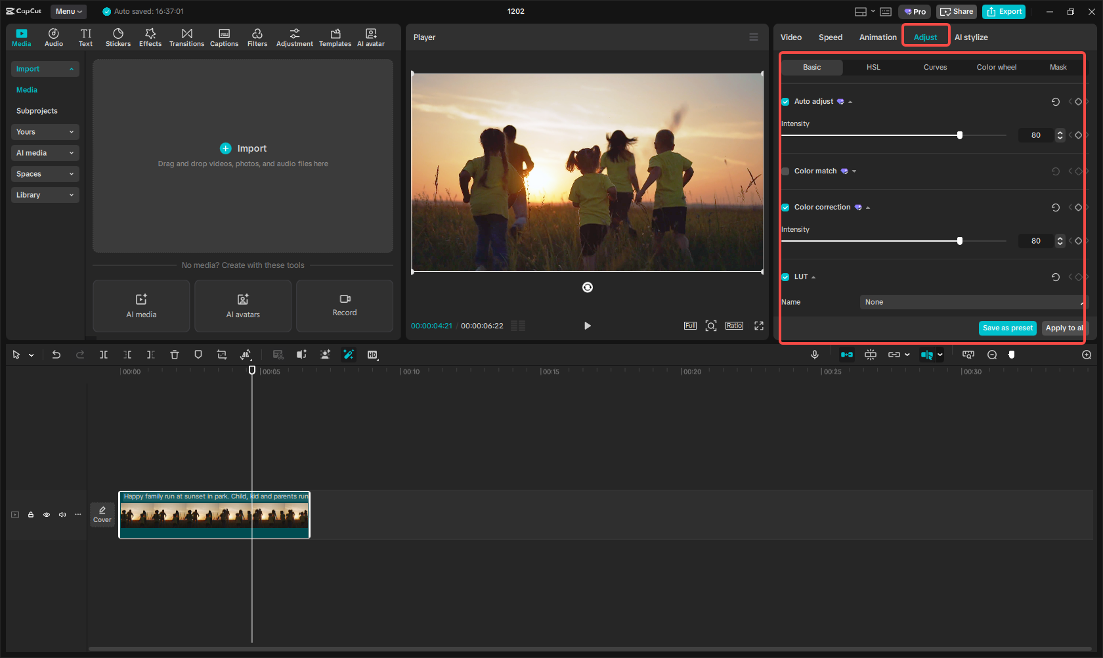Viewport: 1103px width, 658px height.
Task: Open the Stickers panel
Action: (x=118, y=37)
